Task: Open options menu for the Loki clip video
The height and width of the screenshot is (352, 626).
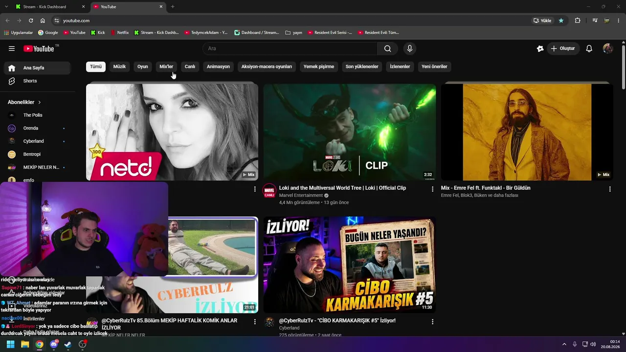Action: pos(432,189)
